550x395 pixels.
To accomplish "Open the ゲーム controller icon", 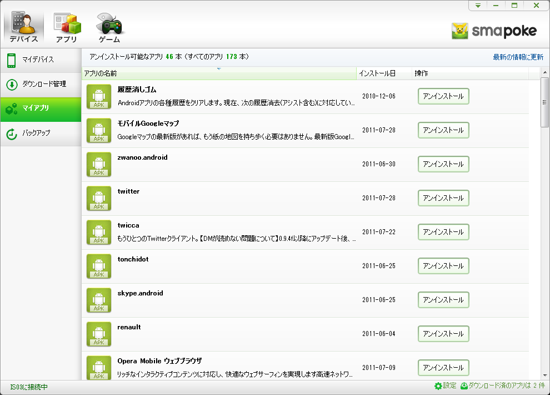I will 109,23.
